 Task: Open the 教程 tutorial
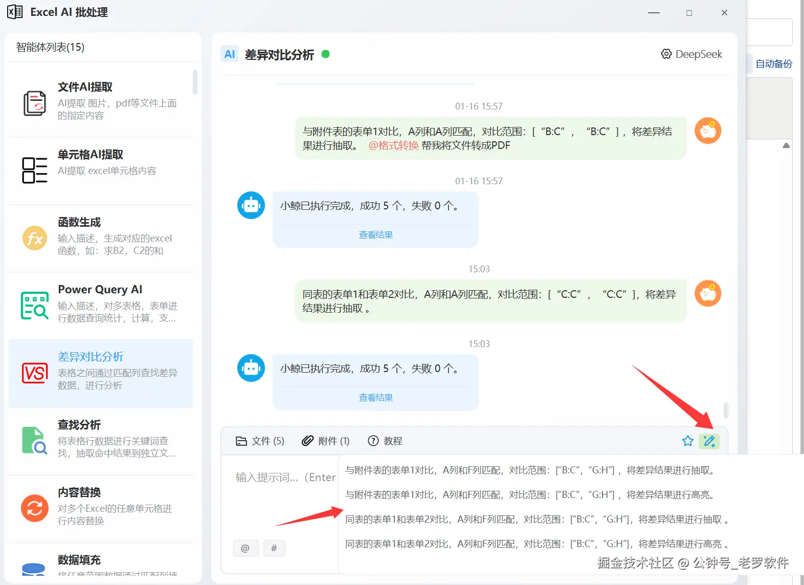[x=385, y=441]
